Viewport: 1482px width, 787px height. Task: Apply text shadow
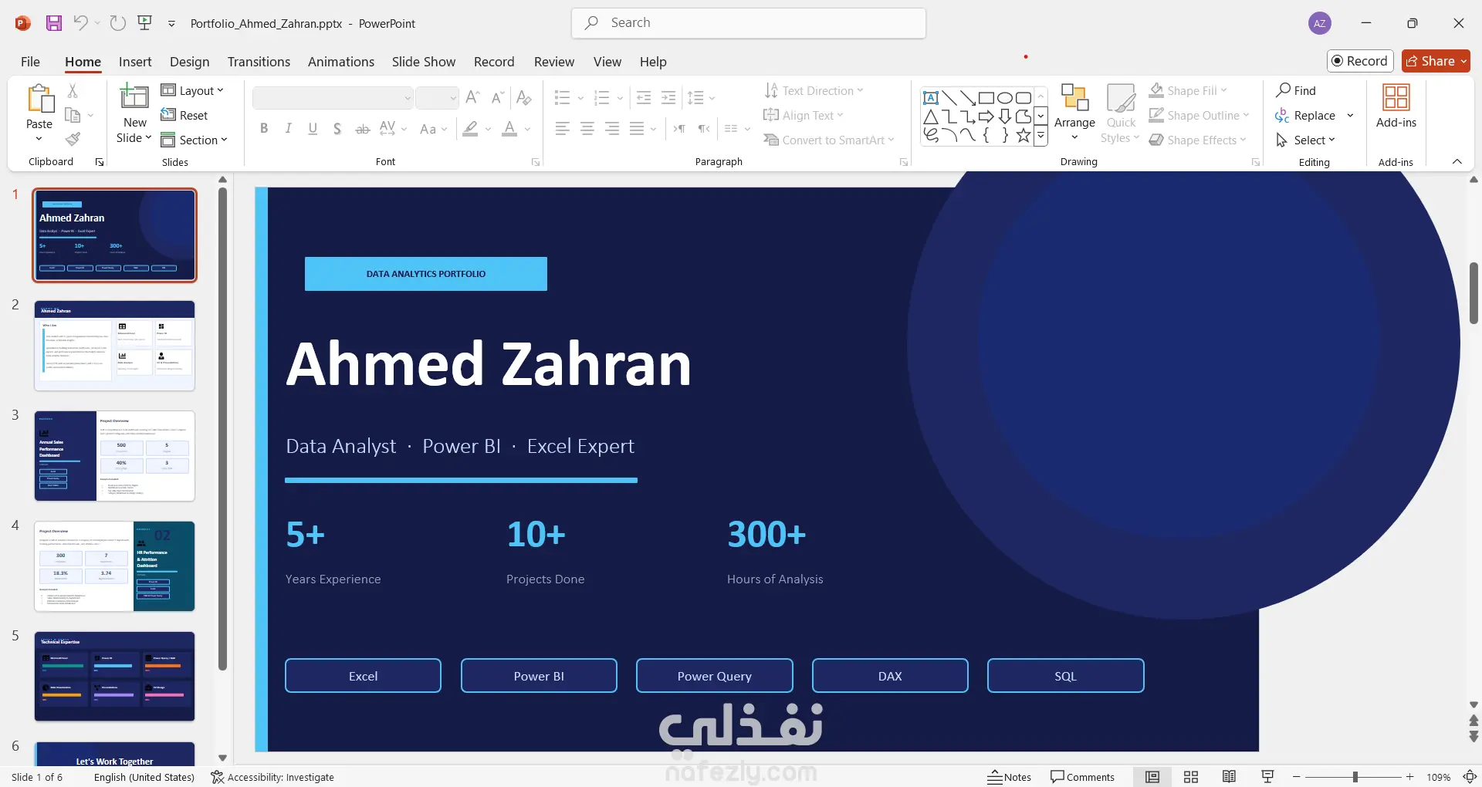[x=337, y=129]
